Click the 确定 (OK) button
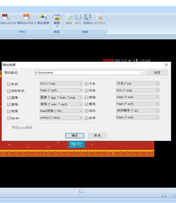The image size is (176, 203). click(75, 135)
